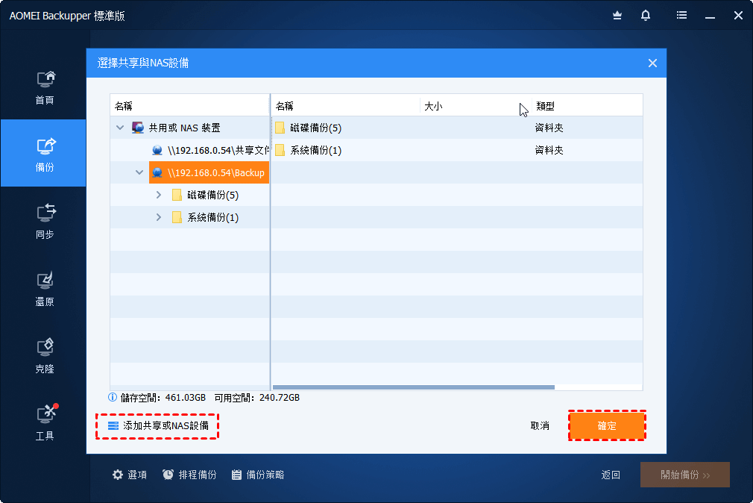Click the network icon of \\192.168.0.54\共享文件
The width and height of the screenshot is (753, 503).
tap(157, 151)
